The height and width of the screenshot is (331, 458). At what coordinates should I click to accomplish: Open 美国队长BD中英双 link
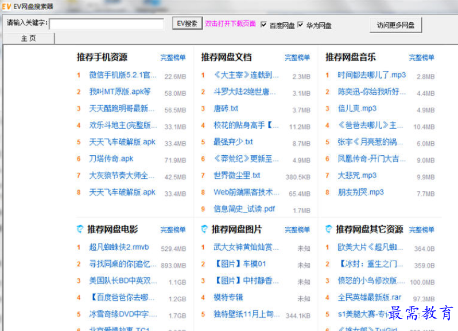(123, 281)
